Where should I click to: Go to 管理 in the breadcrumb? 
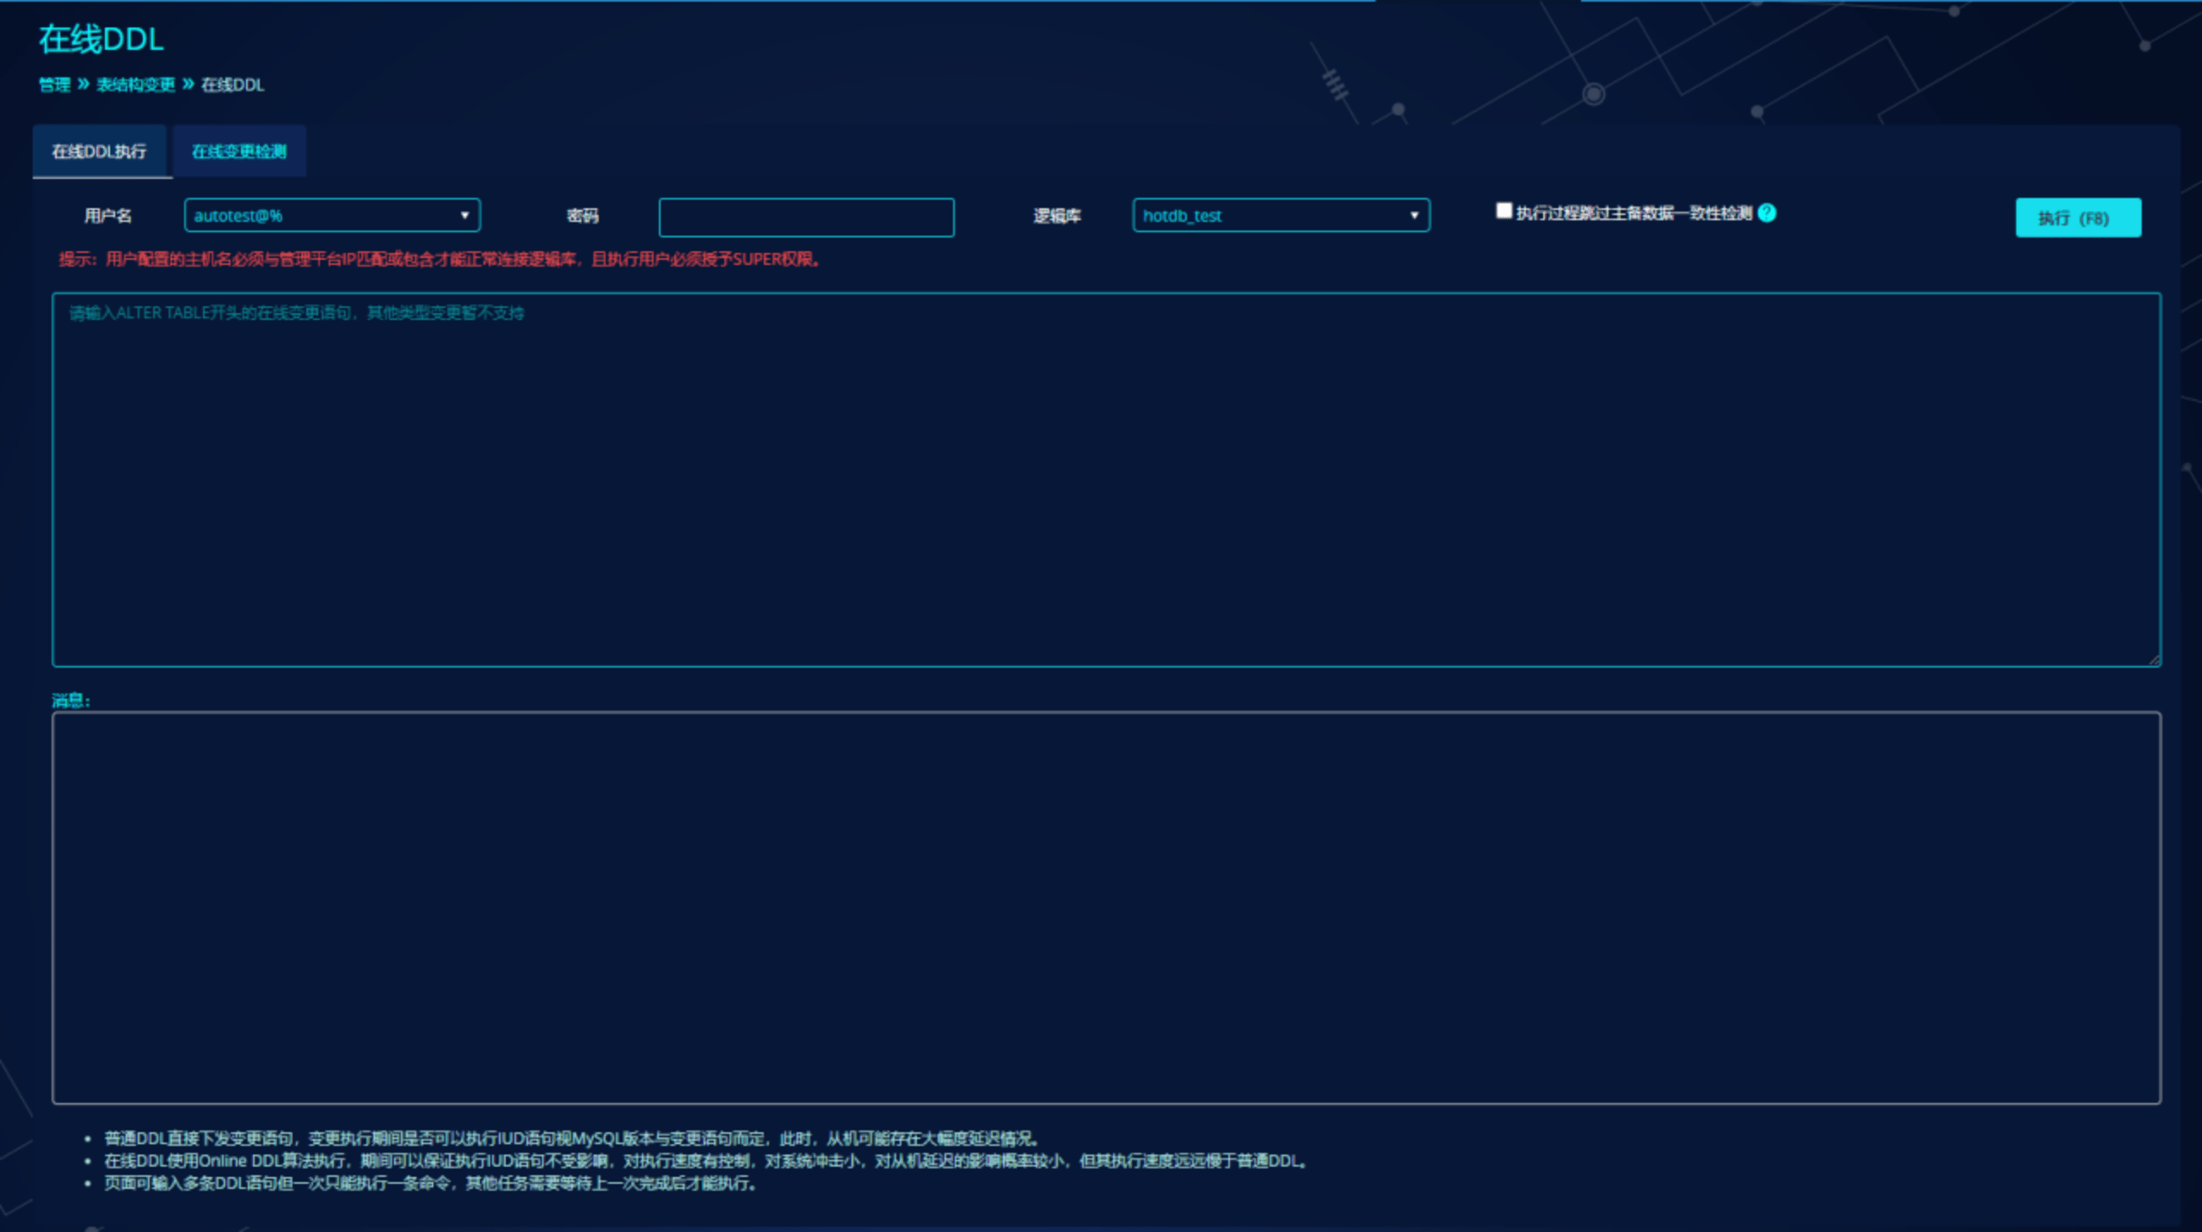coord(54,84)
